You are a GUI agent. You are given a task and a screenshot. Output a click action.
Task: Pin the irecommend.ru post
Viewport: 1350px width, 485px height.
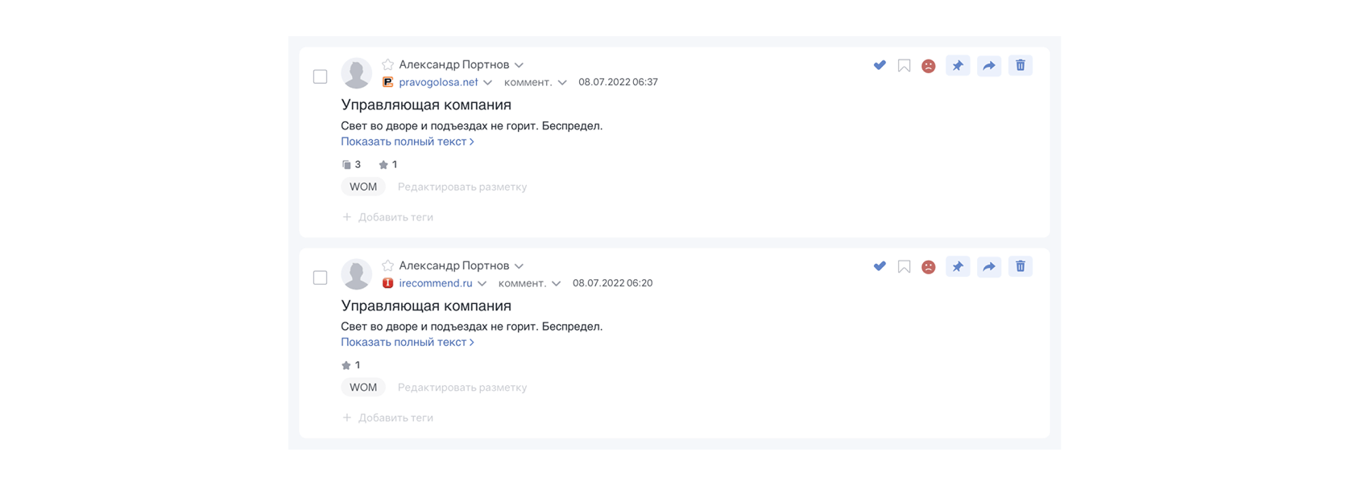coord(957,267)
